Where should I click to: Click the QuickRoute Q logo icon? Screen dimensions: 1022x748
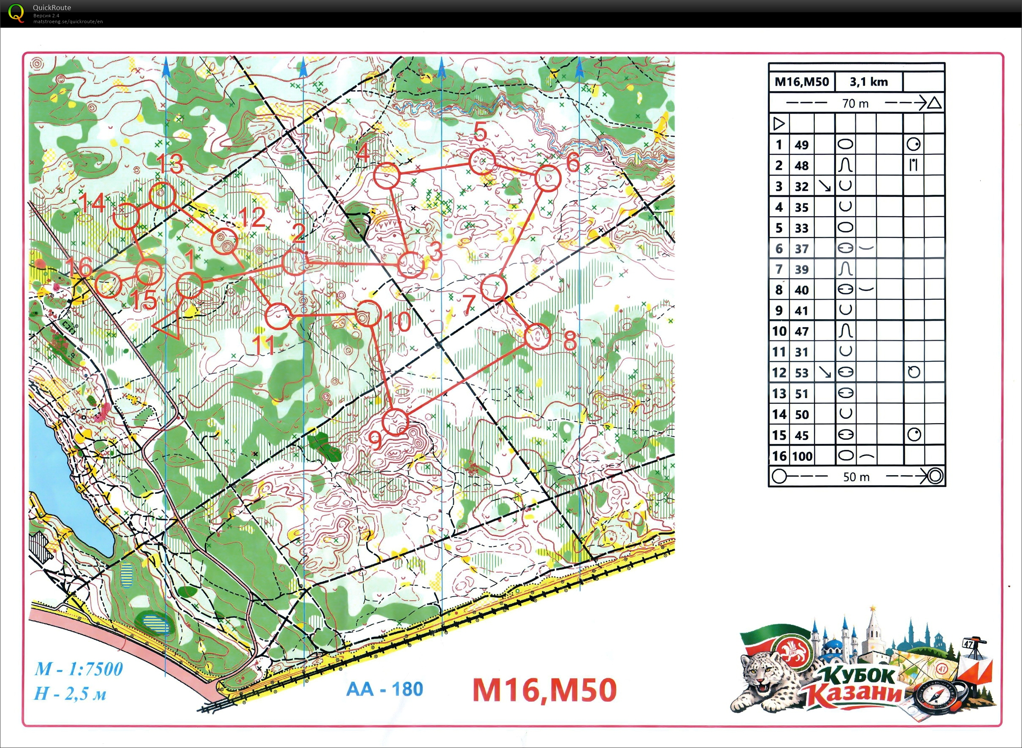point(16,13)
